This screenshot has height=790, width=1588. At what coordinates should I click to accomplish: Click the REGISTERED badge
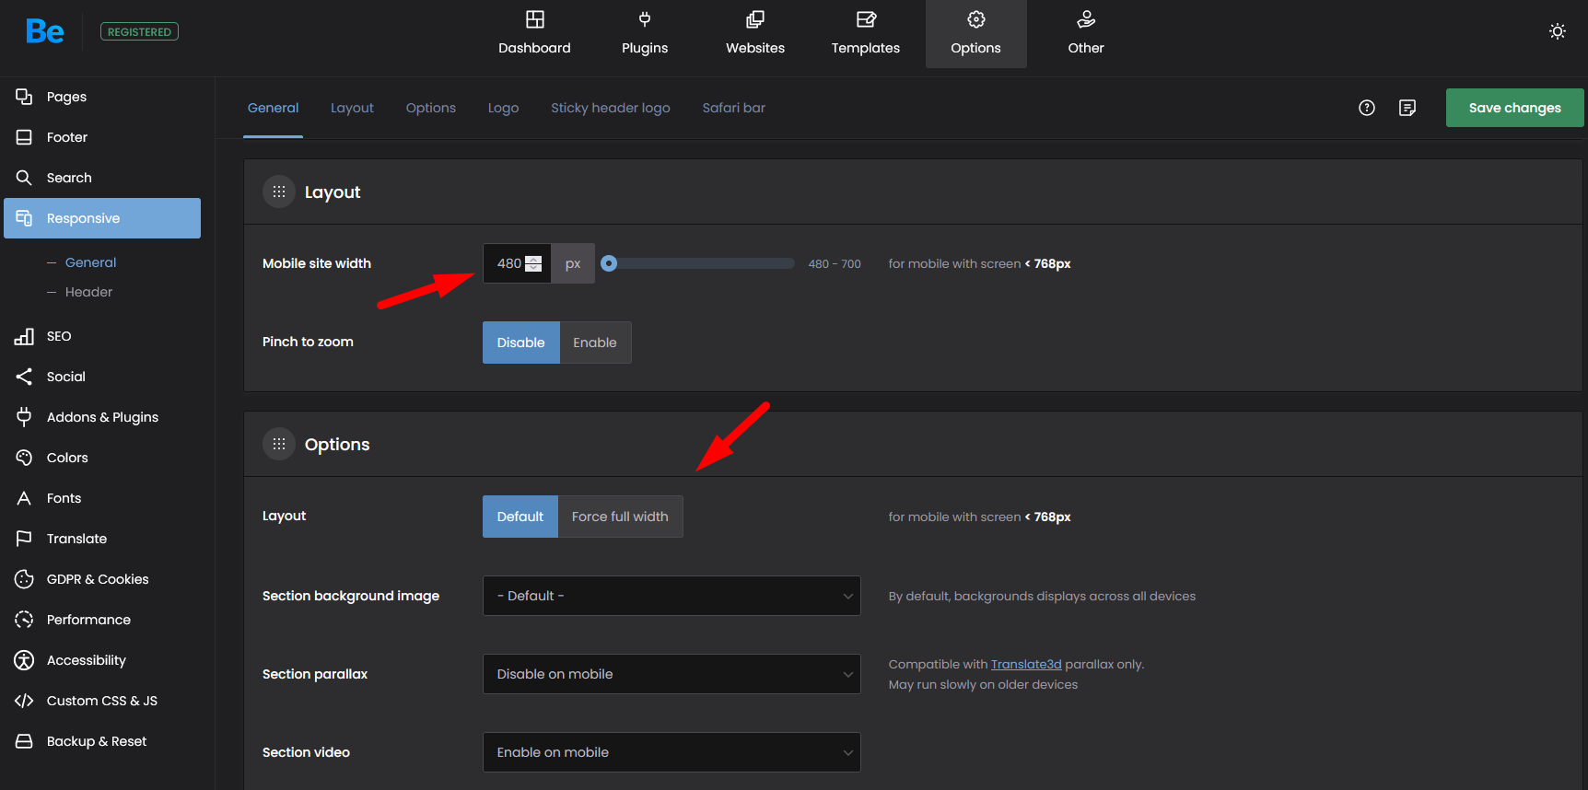pos(139,31)
